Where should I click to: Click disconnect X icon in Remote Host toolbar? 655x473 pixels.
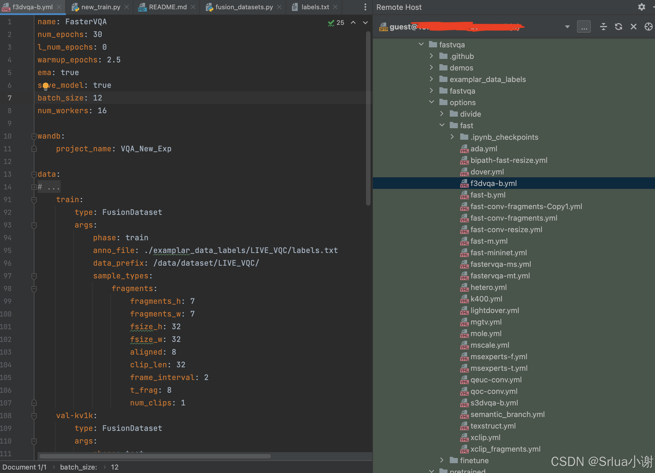point(633,27)
